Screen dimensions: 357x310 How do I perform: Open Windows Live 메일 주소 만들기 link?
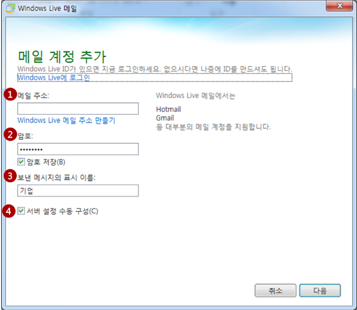point(66,120)
